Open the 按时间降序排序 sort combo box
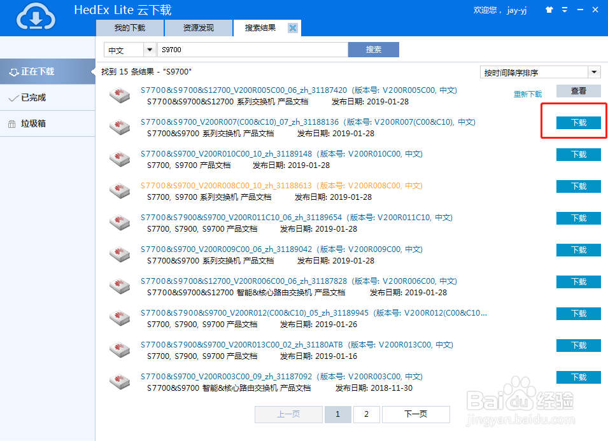 [x=541, y=72]
